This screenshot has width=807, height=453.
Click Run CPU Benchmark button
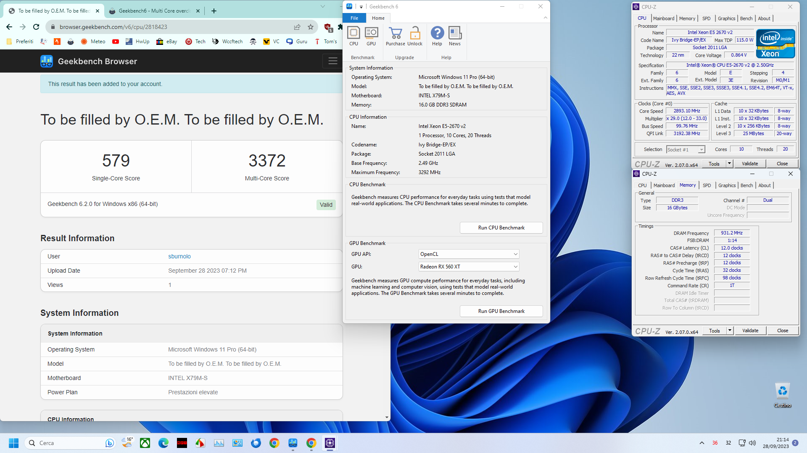point(501,228)
